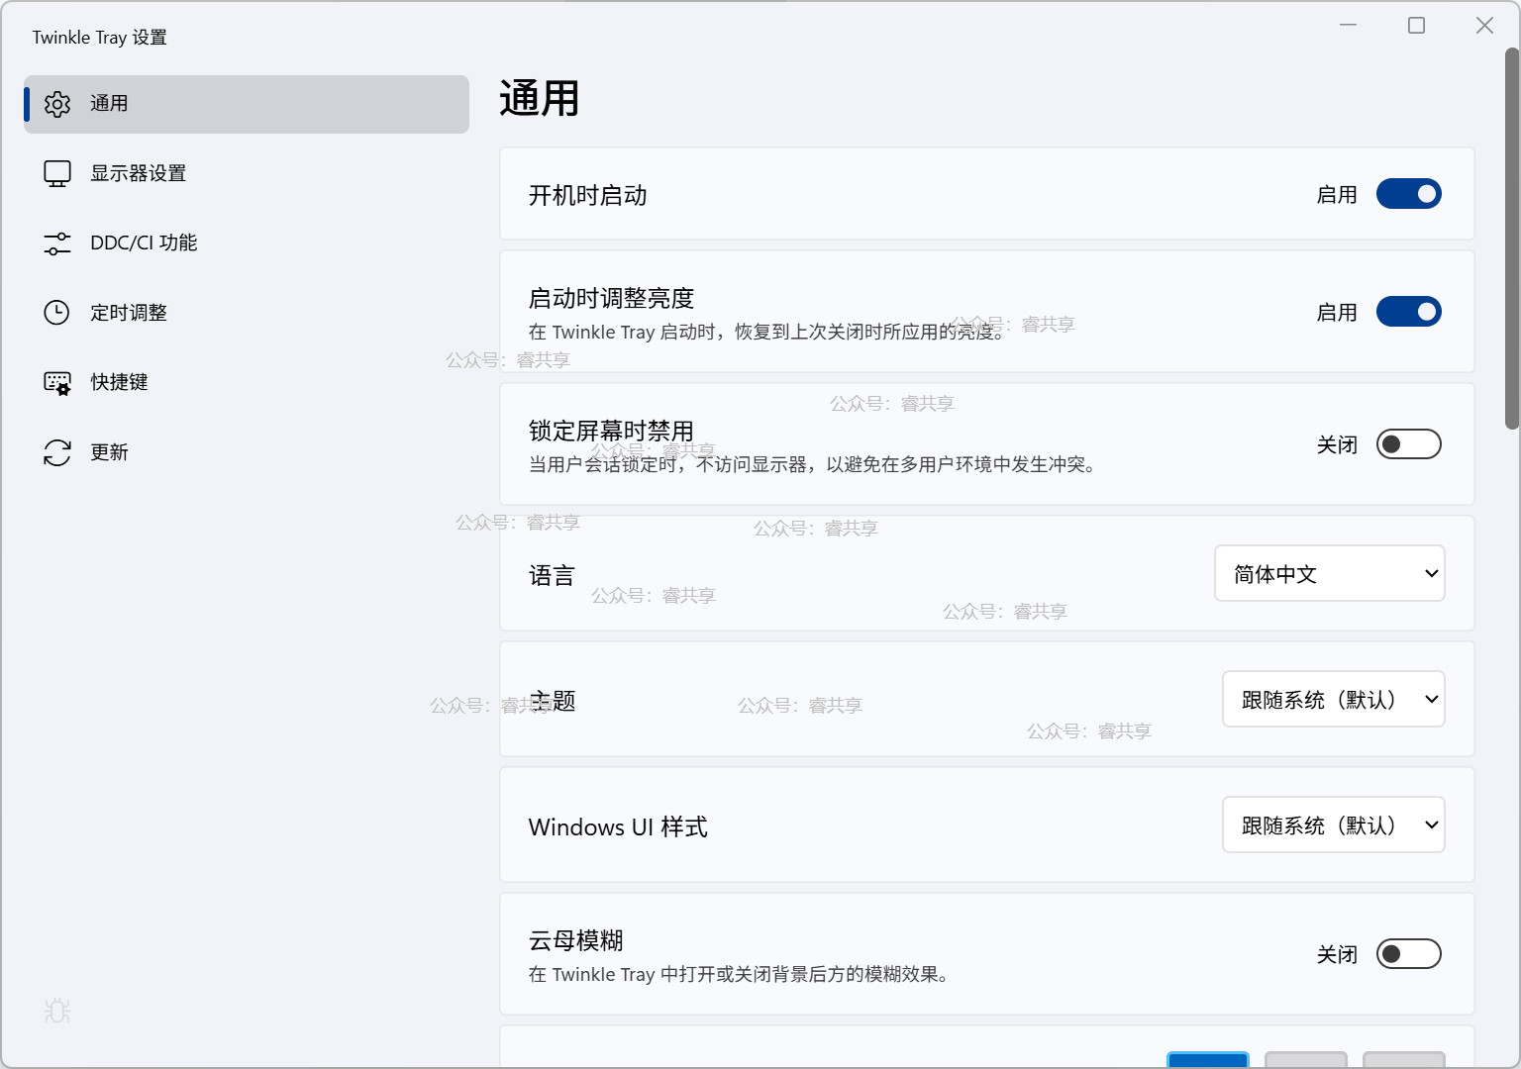Click the refresh icon for 更新
The height and width of the screenshot is (1069, 1521).
(57, 452)
